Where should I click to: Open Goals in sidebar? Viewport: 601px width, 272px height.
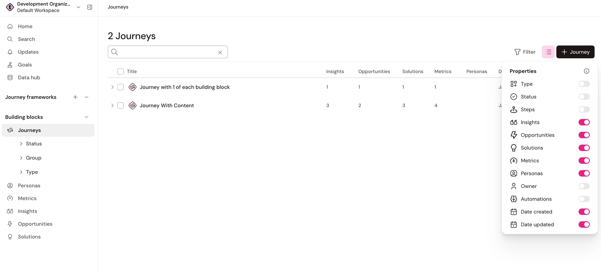point(25,65)
